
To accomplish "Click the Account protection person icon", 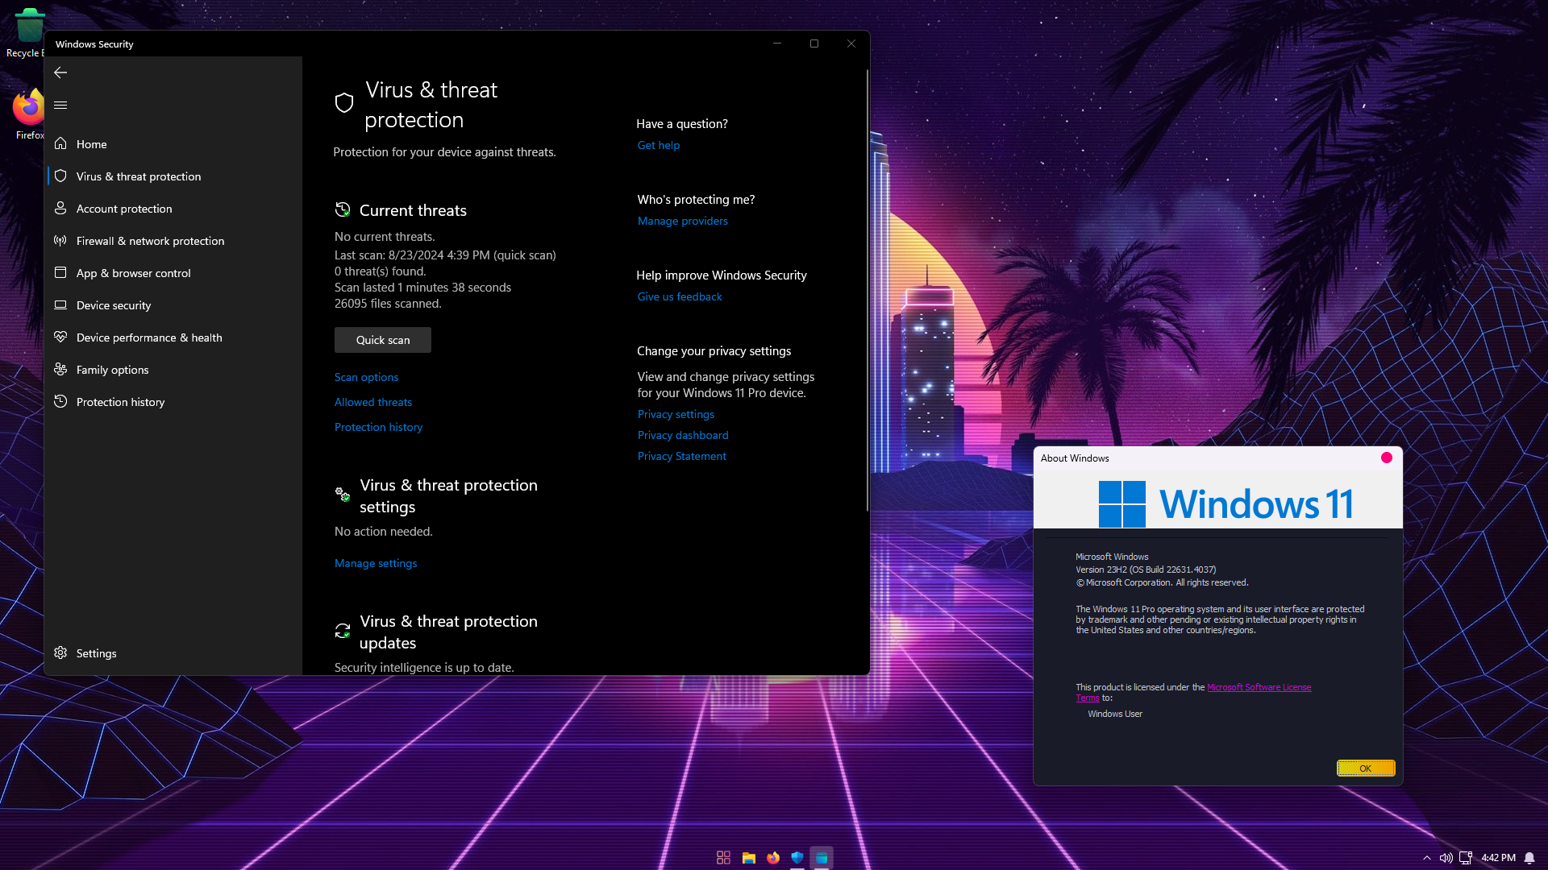I will pyautogui.click(x=60, y=208).
